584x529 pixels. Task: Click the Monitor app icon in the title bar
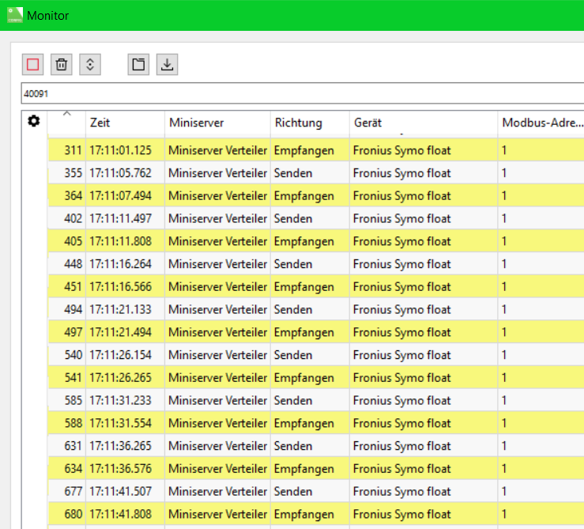click(x=15, y=15)
